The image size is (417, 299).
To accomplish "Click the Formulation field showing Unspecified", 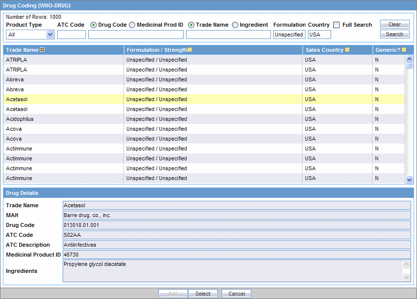I will tap(289, 35).
